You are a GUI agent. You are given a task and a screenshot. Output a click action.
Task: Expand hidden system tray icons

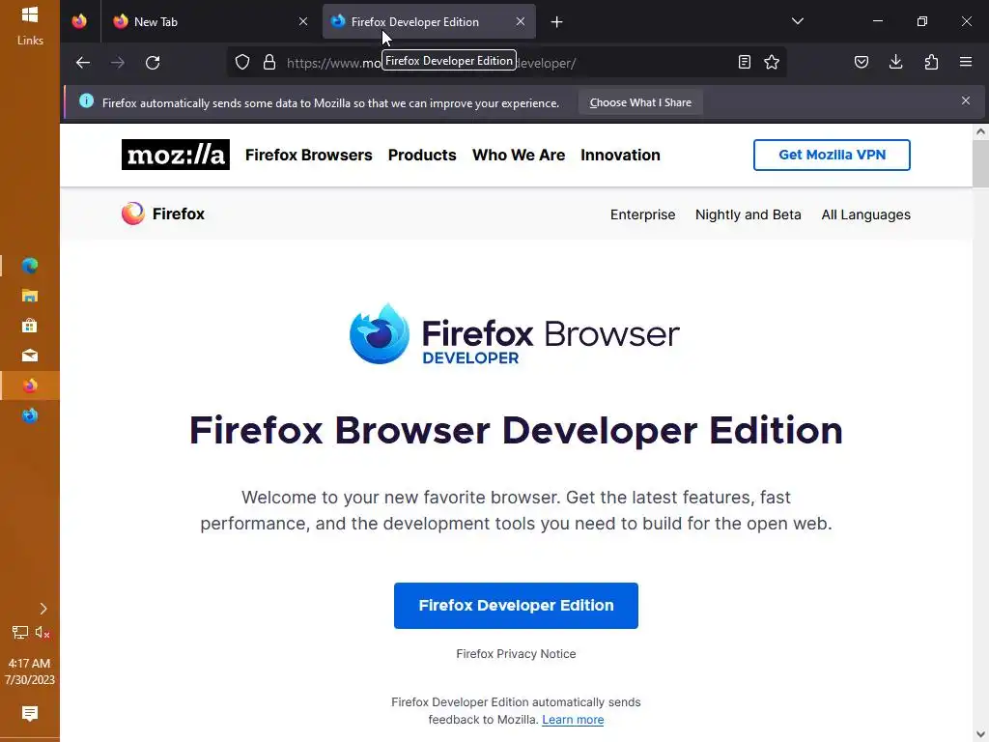point(42,609)
